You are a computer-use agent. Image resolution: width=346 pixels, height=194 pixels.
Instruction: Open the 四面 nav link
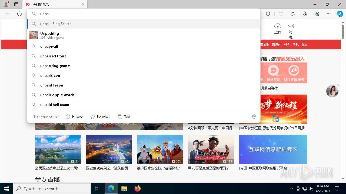tap(304, 44)
